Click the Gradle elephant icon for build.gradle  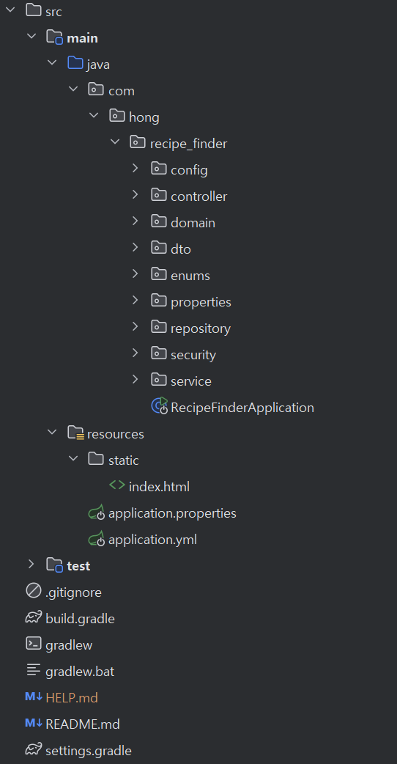(33, 618)
